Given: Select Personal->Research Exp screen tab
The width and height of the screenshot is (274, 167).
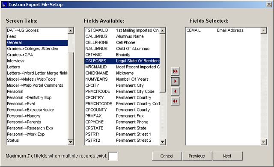Looking at the screenshot, I should pos(37,128).
